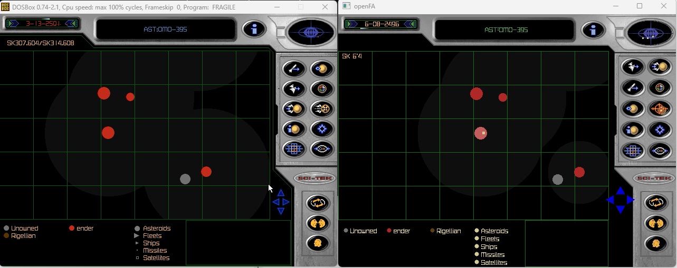Click the two-faces diplomacy button in openFA
Screen dimensions: 677x268
pyautogui.click(x=656, y=223)
